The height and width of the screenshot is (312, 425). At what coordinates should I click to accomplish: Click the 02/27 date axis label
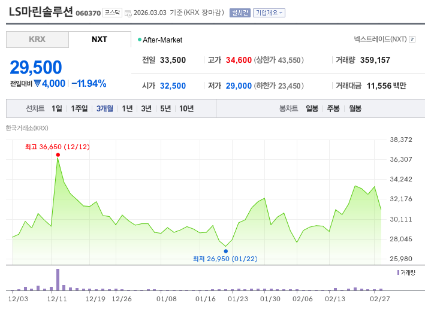pyautogui.click(x=380, y=299)
